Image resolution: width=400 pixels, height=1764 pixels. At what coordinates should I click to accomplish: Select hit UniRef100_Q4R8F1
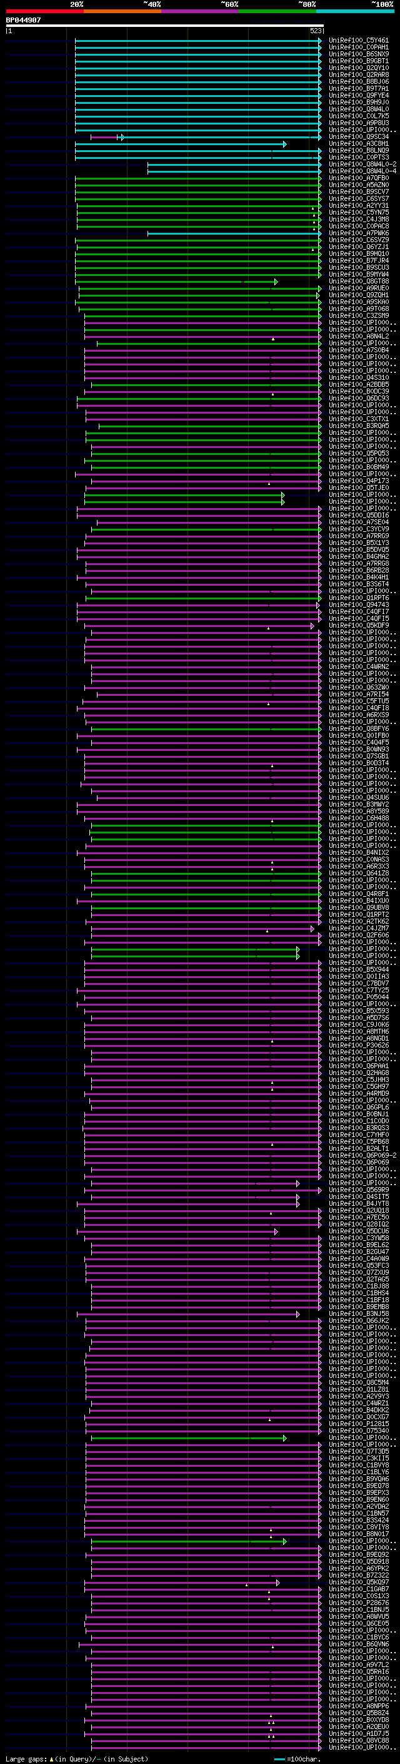pos(358,894)
